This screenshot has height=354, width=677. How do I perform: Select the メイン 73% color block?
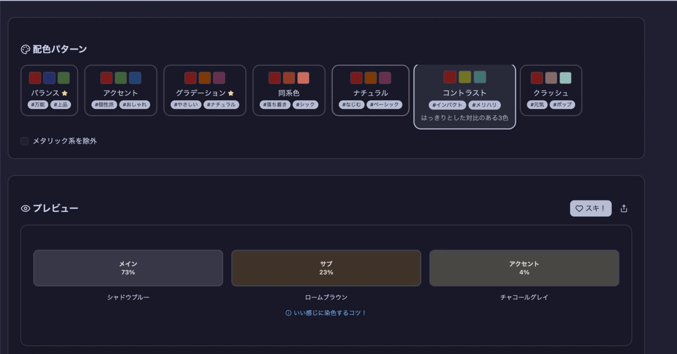128,268
